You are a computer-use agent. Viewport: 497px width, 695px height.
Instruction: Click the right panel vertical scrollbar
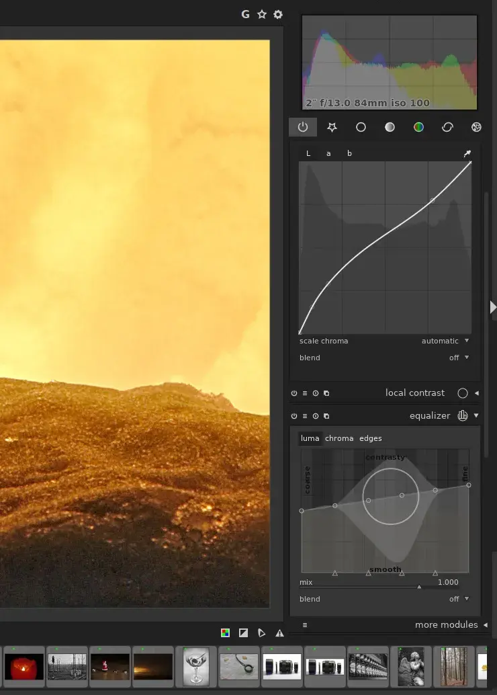tap(486, 325)
